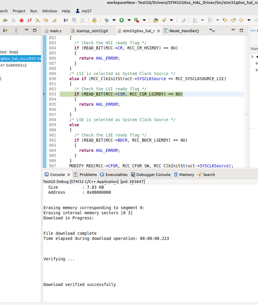258x305 pixels.
Task: Toggle the Instruction Stepping Mode icon
Action: click(65, 20)
